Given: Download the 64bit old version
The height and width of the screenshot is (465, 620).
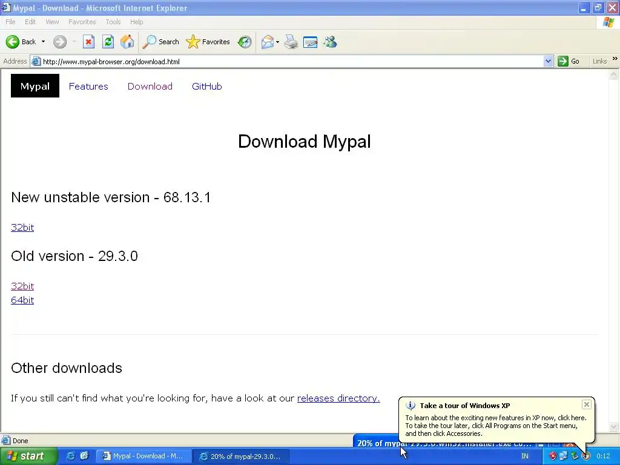Looking at the screenshot, I should (x=22, y=300).
